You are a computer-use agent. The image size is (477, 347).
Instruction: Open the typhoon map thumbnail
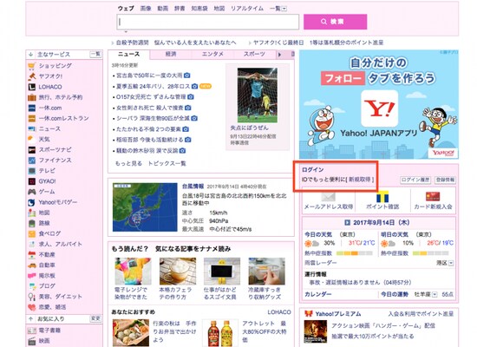(145, 207)
